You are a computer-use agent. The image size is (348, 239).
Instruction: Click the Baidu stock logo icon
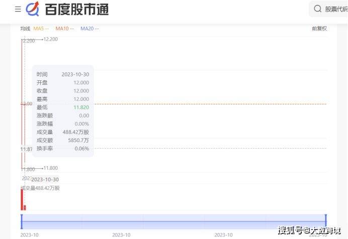tap(33, 9)
